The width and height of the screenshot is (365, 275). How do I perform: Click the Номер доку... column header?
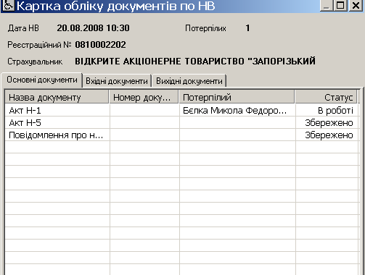click(x=144, y=97)
